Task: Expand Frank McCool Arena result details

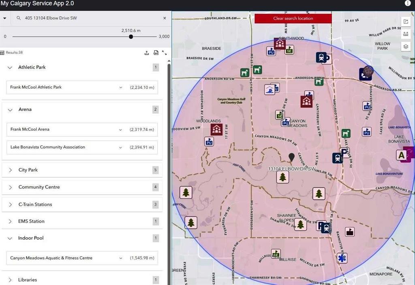Action: (x=120, y=130)
